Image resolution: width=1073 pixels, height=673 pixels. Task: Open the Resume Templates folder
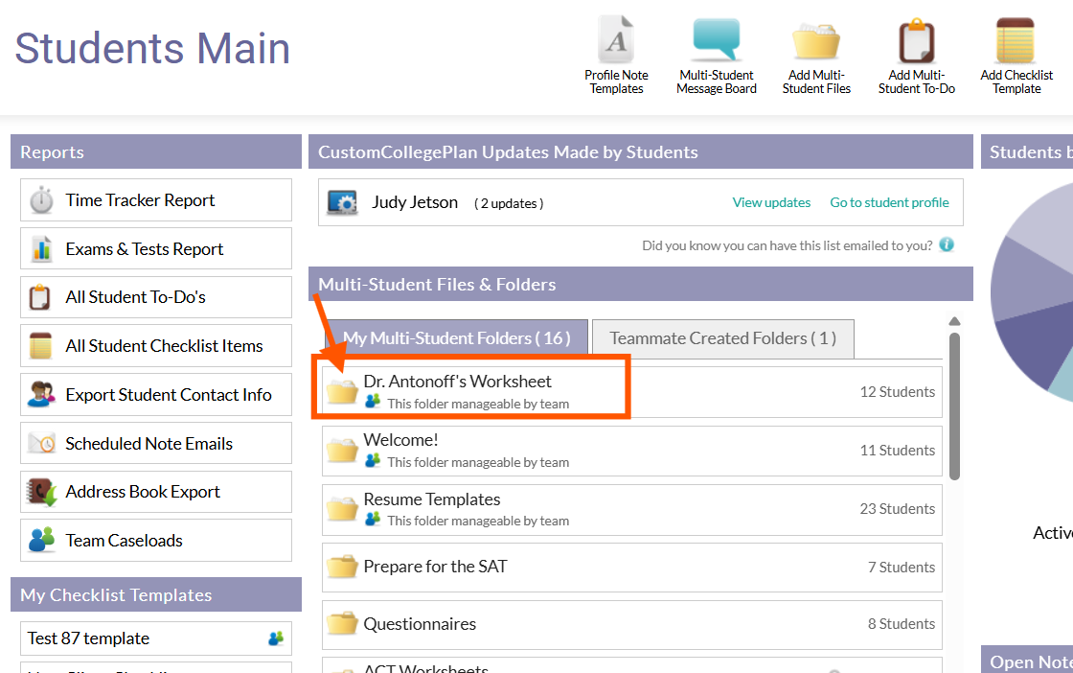[431, 499]
